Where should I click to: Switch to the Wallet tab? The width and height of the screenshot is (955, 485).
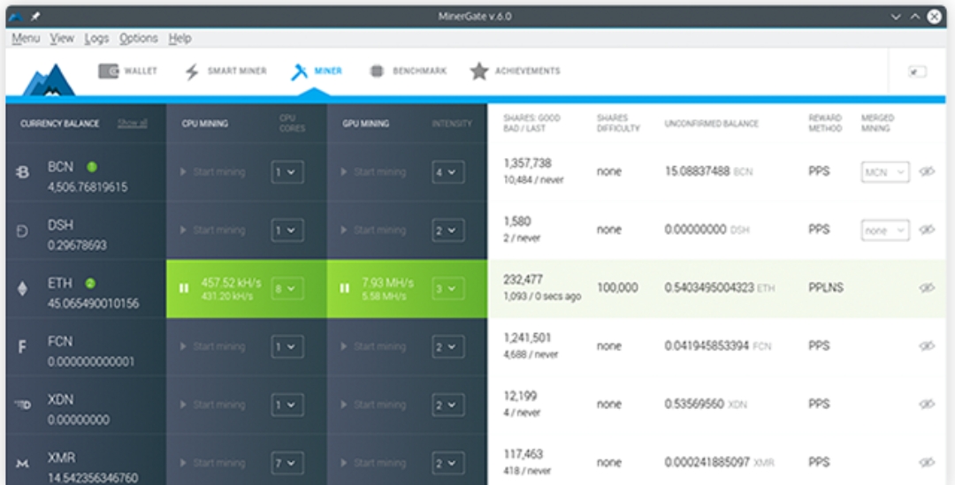coord(128,72)
